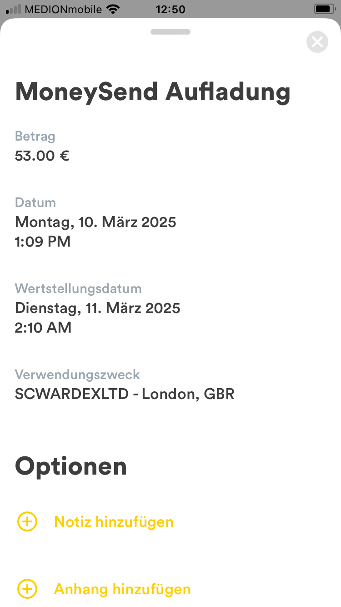The height and width of the screenshot is (607, 341).
Task: Click the Notiz hinzufügen link
Action: 114,521
